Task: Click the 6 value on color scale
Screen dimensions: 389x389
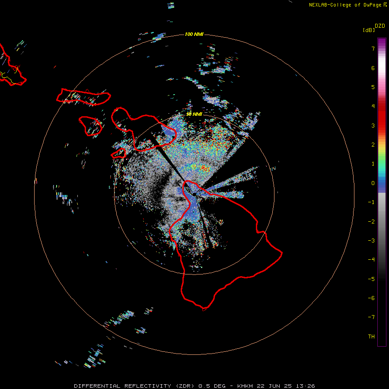Action: [373, 68]
